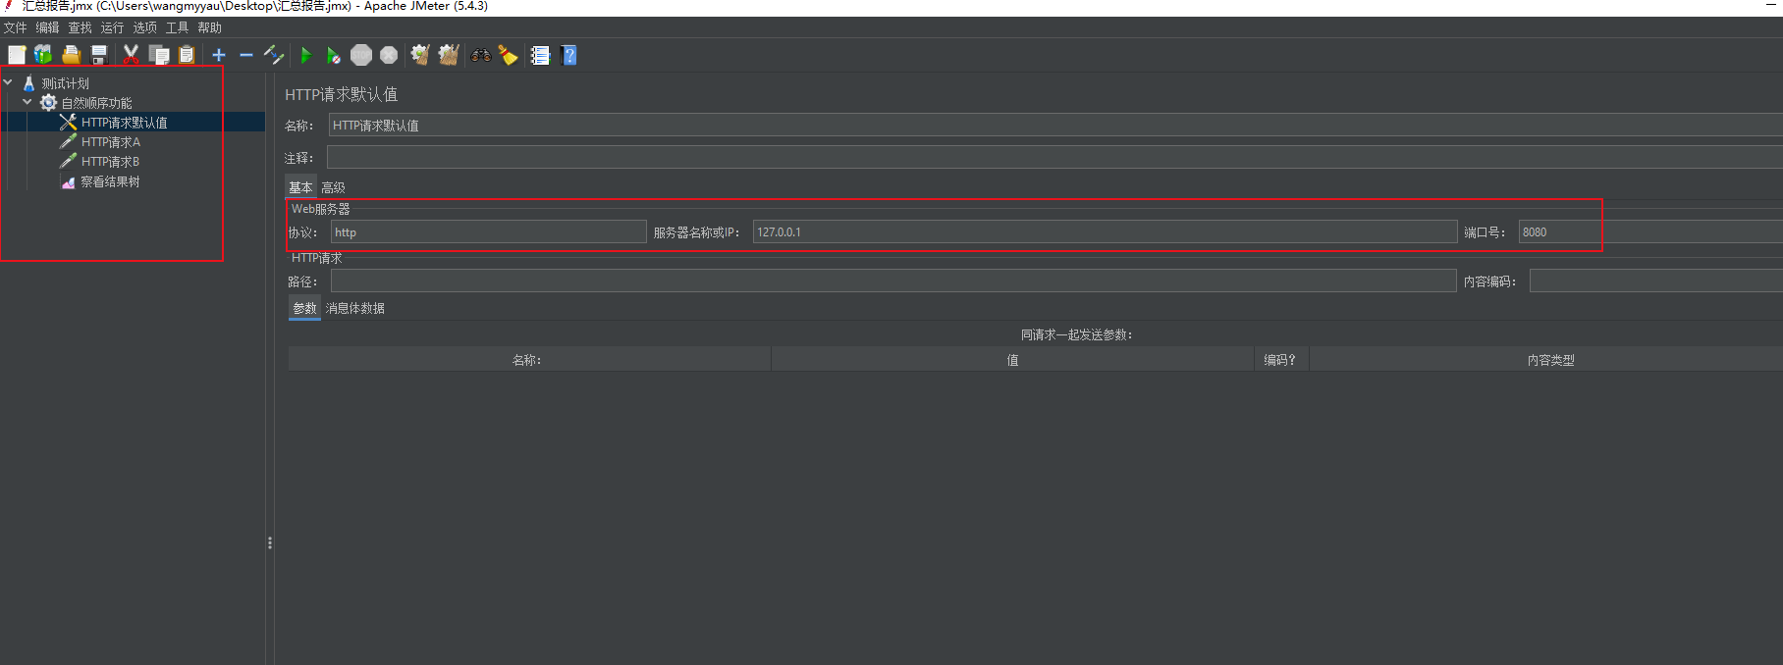Open the 查找 menu
Image resolution: width=1783 pixels, height=665 pixels.
pos(80,27)
